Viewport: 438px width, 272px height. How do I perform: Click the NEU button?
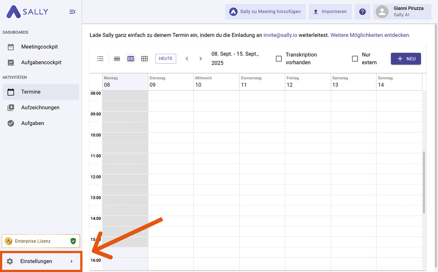click(x=406, y=59)
